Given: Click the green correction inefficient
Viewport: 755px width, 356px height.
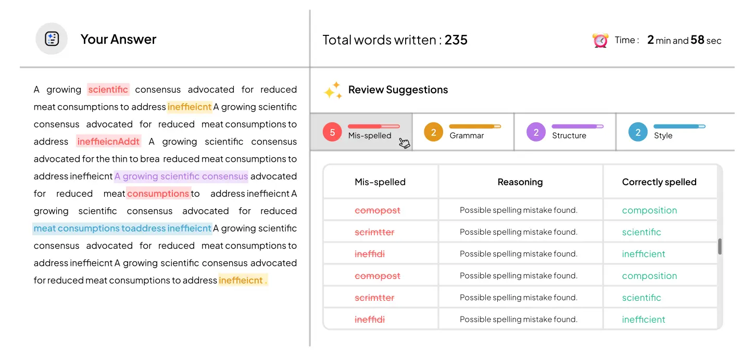Looking at the screenshot, I should click(644, 253).
